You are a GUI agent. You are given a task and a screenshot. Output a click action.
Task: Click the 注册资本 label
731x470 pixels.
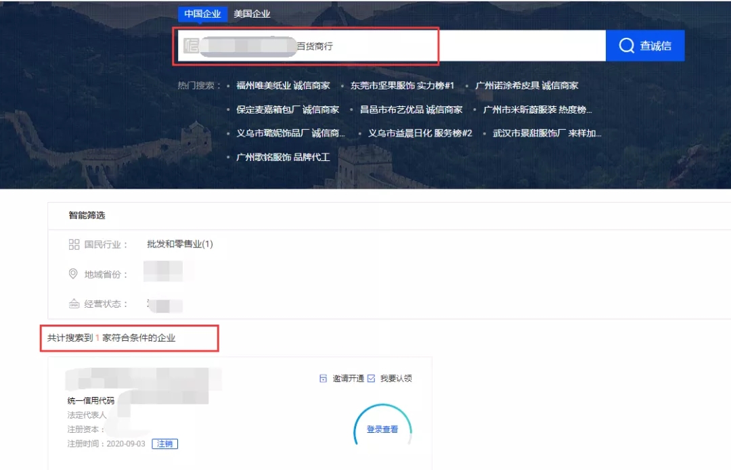[x=85, y=429]
